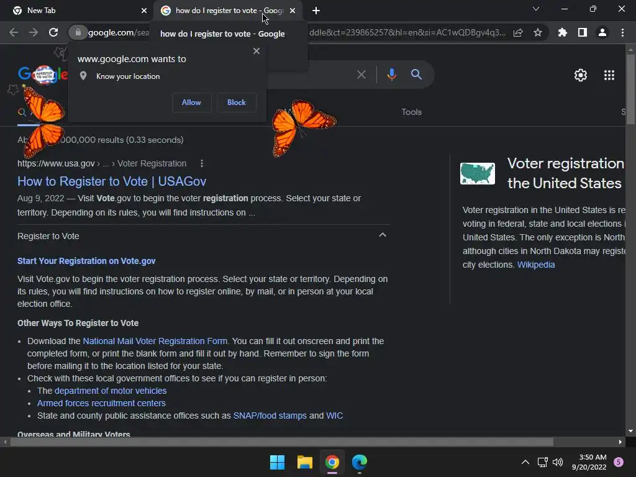
Task: Open the Chrome profile avatar
Action: coord(602,32)
